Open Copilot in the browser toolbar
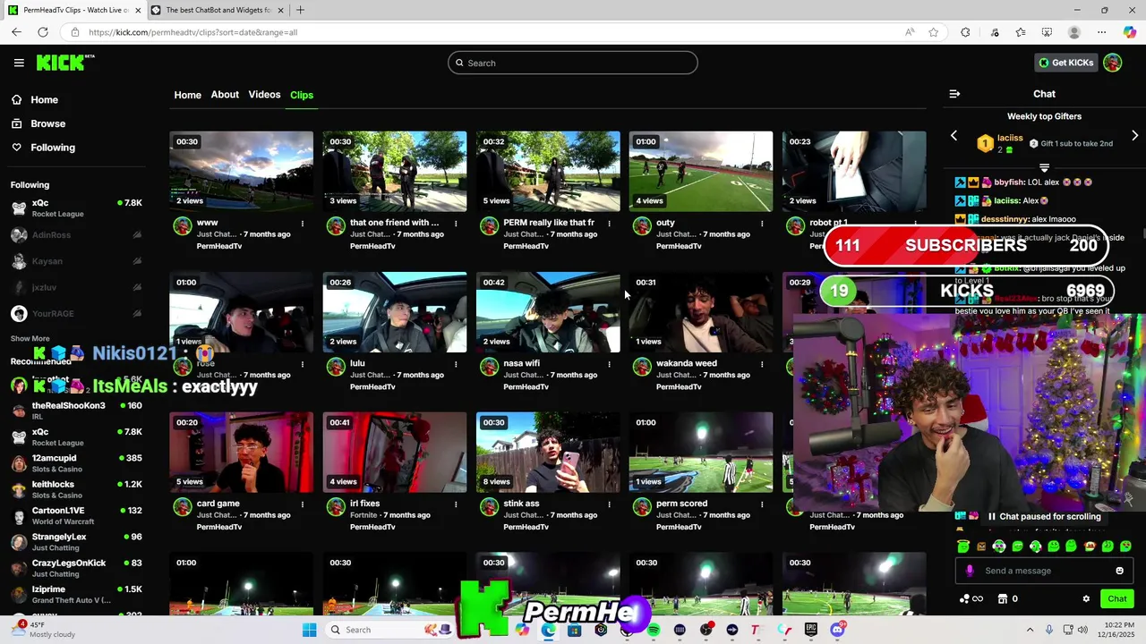Image resolution: width=1146 pixels, height=644 pixels. pos(1130,32)
